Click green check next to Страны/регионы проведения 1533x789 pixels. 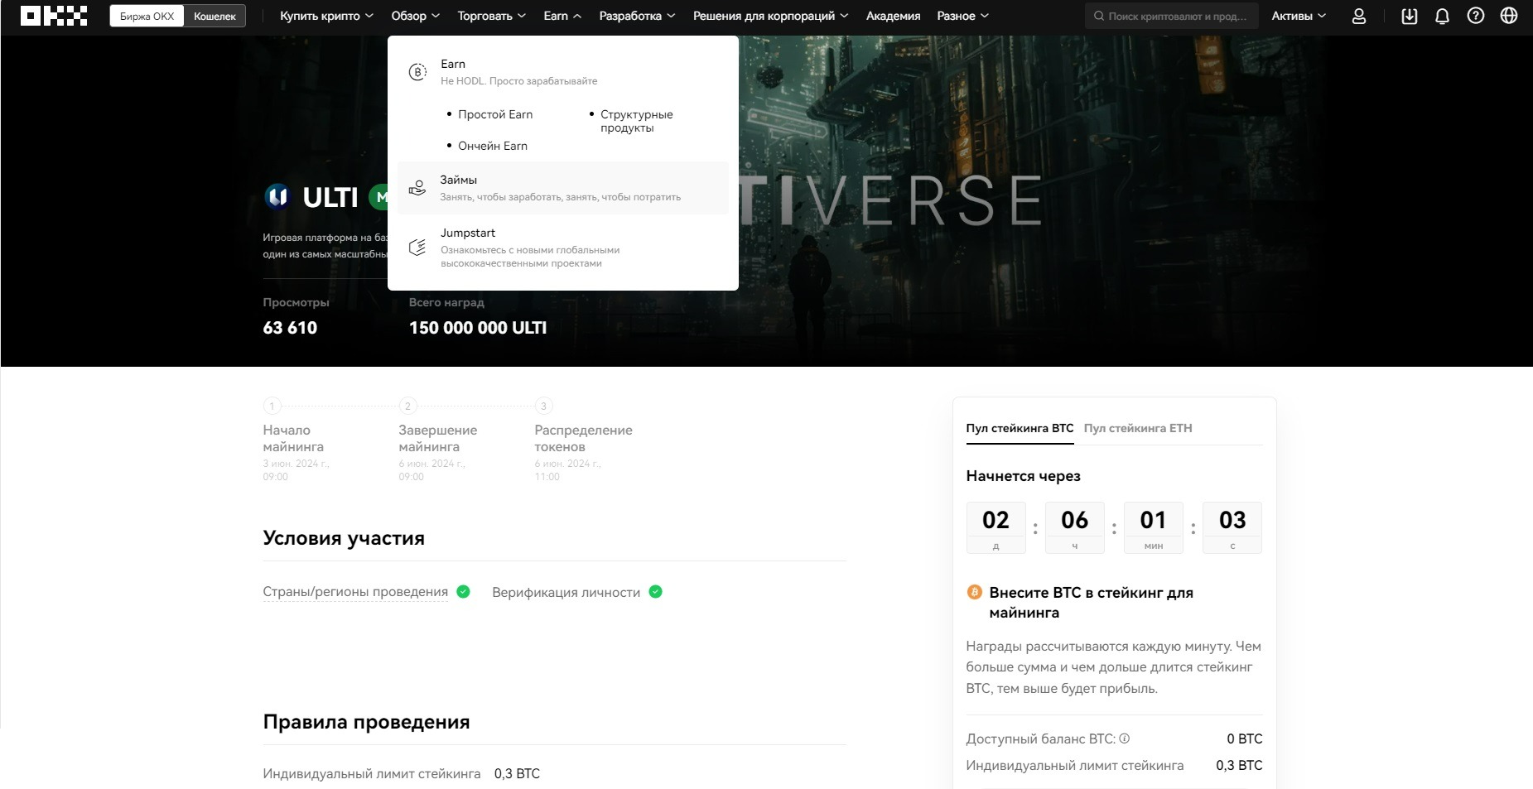464,591
